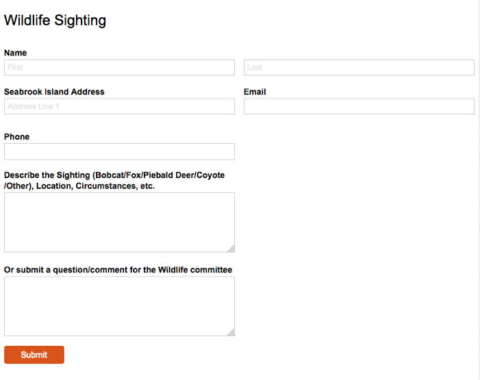Click the Seabrook Island Address label
Viewport: 480px width, 380px height.
coord(54,92)
